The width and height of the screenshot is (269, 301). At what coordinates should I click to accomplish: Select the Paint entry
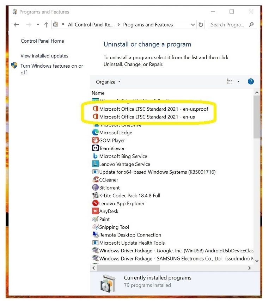coord(104,219)
